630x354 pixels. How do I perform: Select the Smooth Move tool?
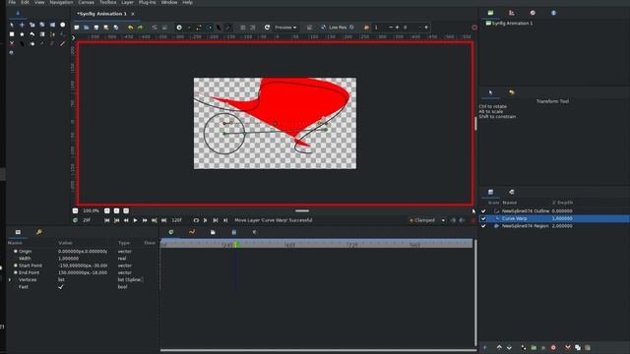click(x=22, y=25)
